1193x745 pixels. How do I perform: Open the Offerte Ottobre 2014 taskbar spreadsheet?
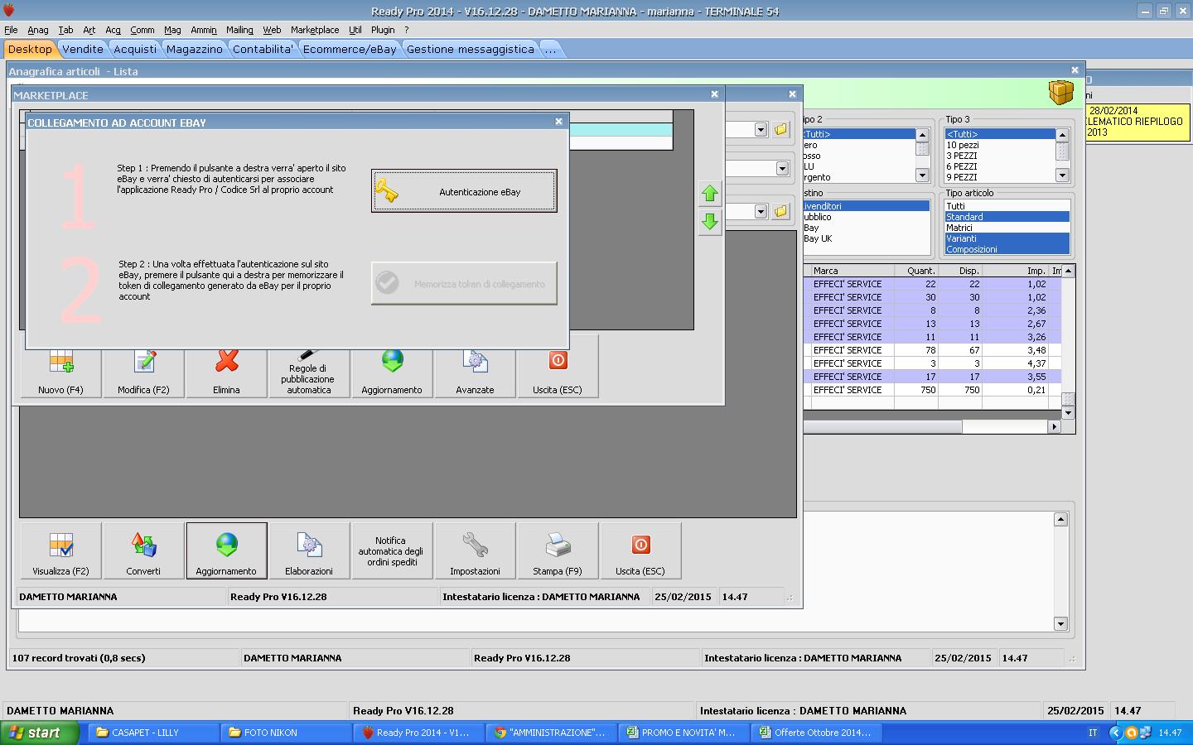point(817,733)
